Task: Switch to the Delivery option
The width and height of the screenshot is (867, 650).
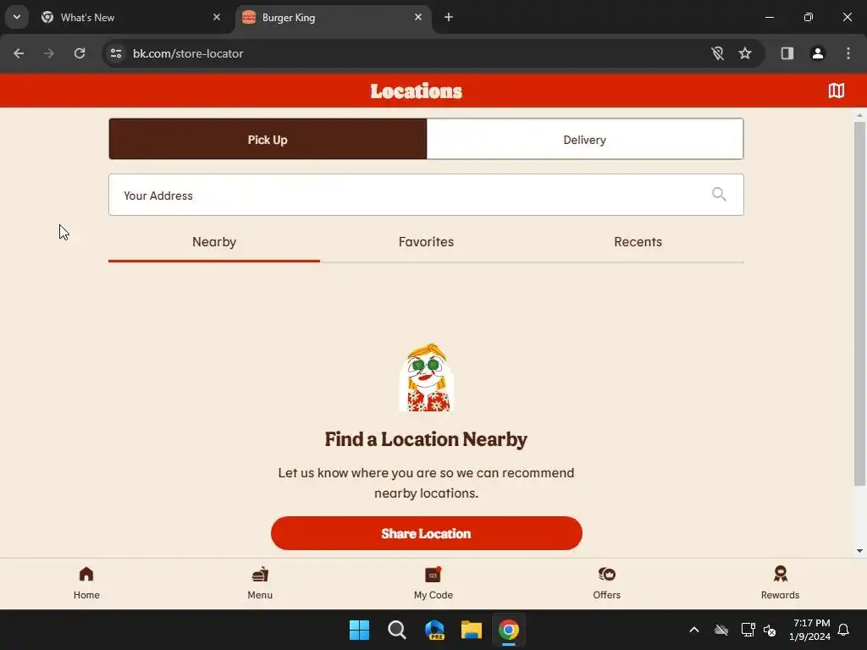Action: pyautogui.click(x=584, y=140)
